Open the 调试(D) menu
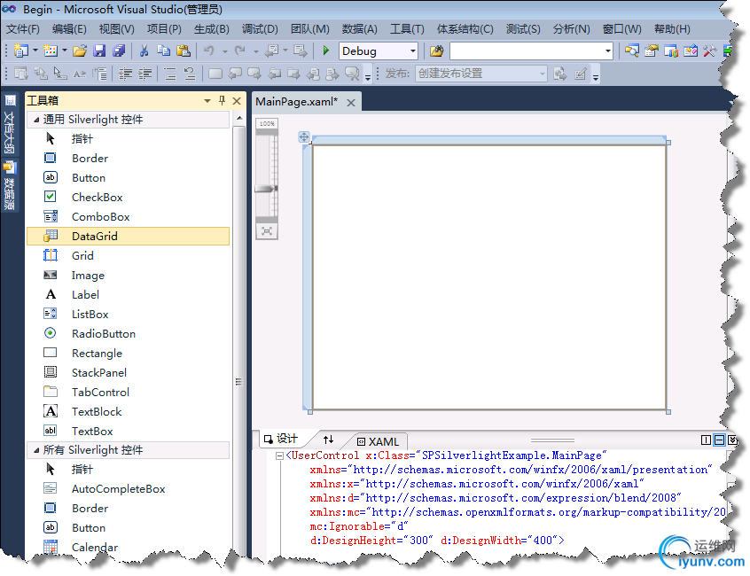The width and height of the screenshot is (750, 576). click(x=259, y=29)
